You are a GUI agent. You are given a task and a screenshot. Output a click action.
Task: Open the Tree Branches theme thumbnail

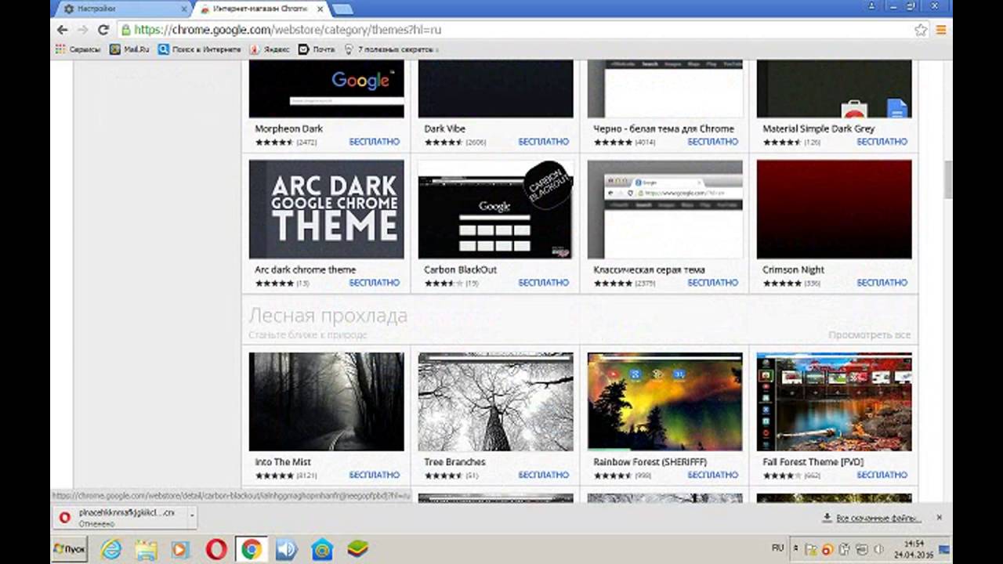(x=496, y=402)
